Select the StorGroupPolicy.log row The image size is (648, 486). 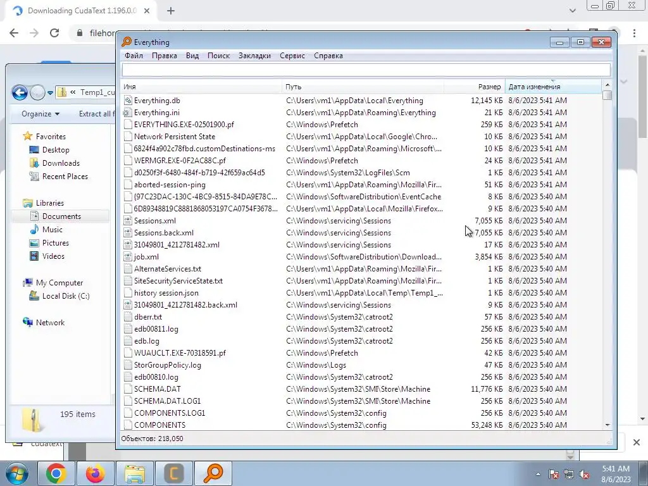pos(361,365)
